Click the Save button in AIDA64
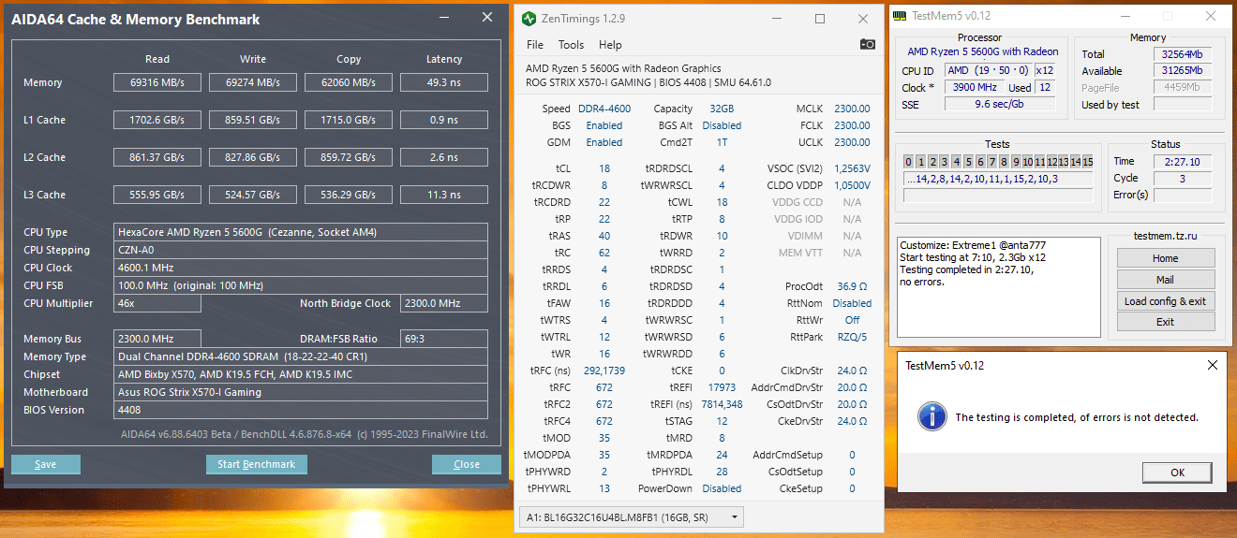The image size is (1237, 538). point(46,464)
